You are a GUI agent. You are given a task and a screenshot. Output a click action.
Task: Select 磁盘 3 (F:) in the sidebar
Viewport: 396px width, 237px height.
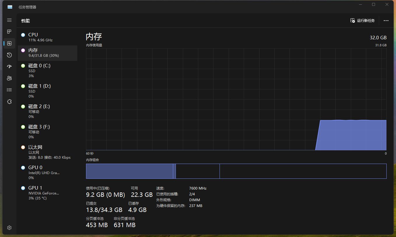coord(48,132)
